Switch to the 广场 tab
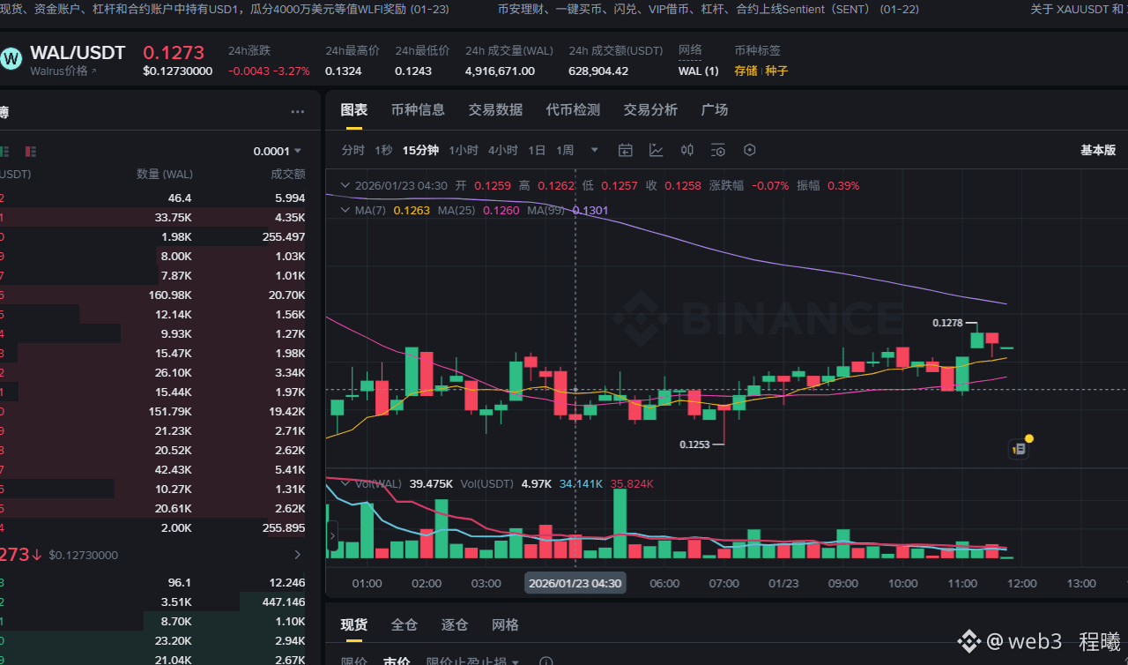Viewport: 1128px width, 665px height. point(715,109)
